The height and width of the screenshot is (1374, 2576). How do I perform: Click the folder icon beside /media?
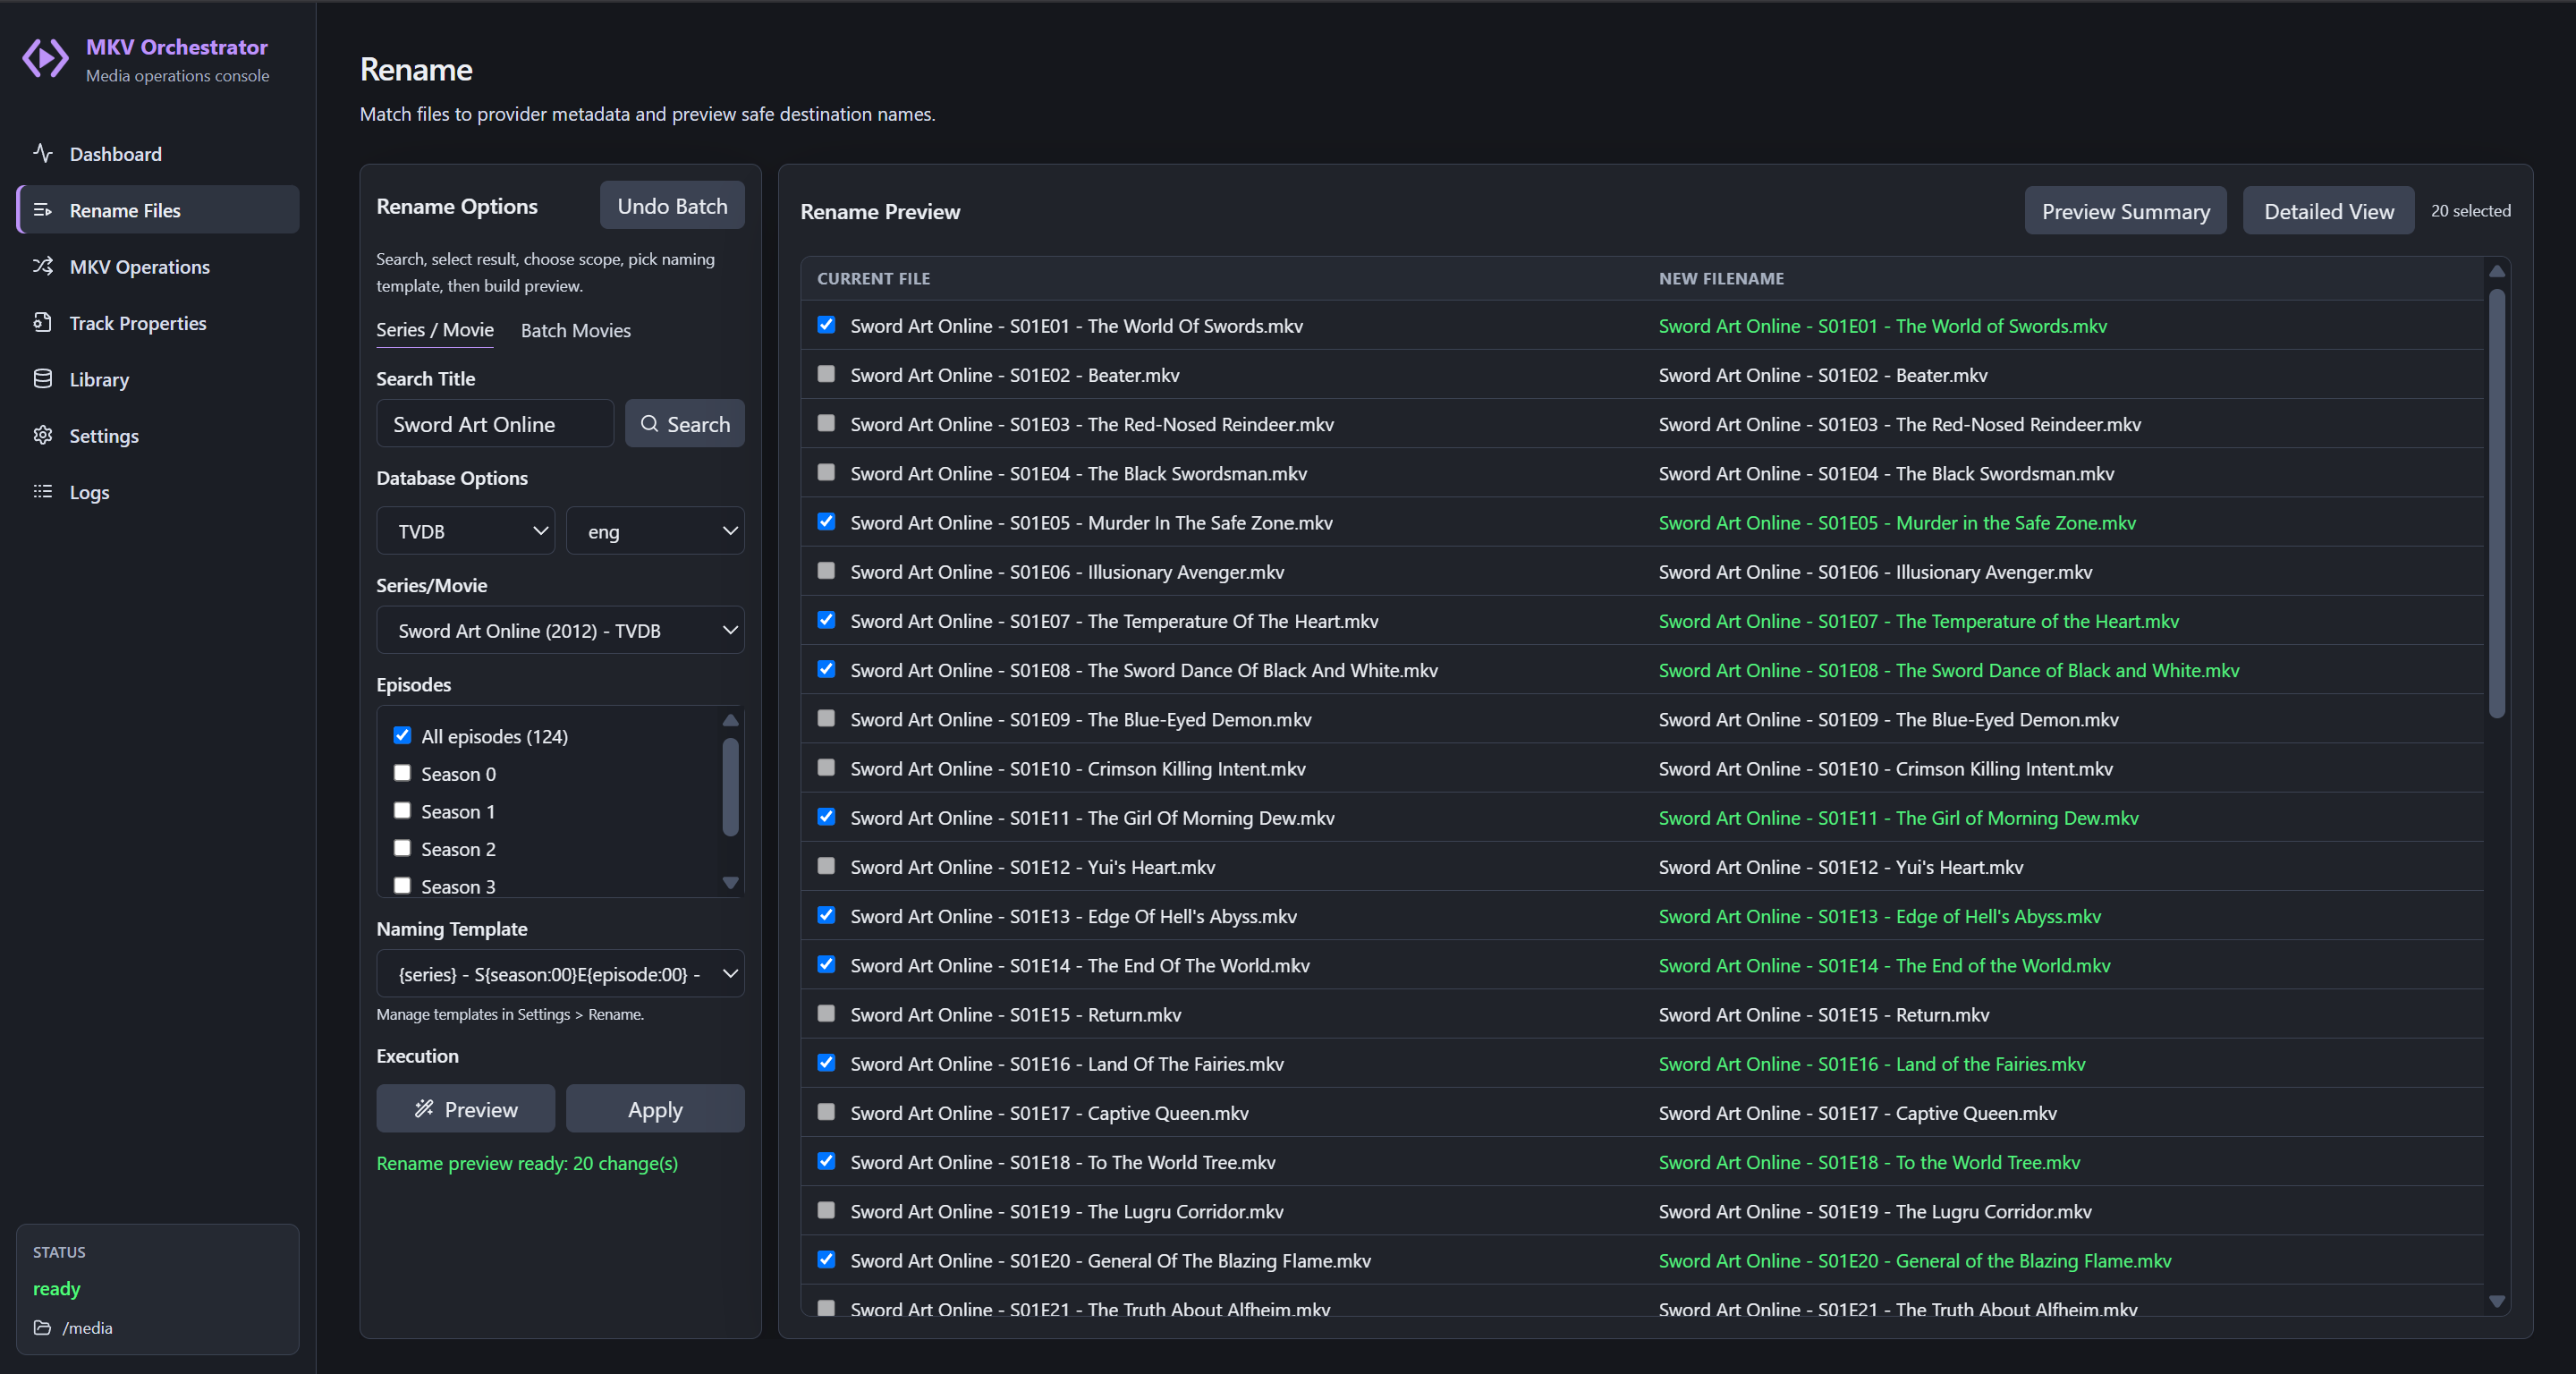pos(42,1328)
